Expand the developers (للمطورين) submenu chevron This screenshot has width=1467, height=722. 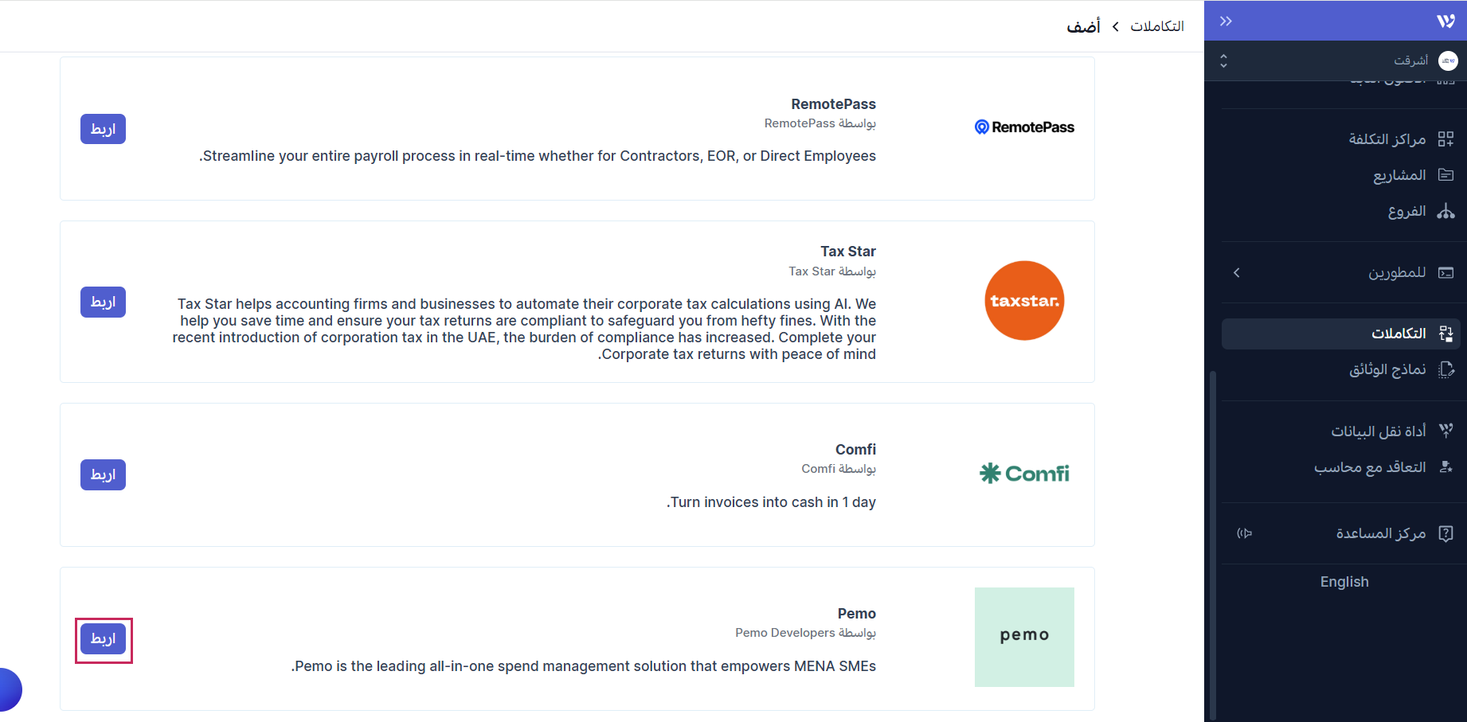pyautogui.click(x=1236, y=273)
